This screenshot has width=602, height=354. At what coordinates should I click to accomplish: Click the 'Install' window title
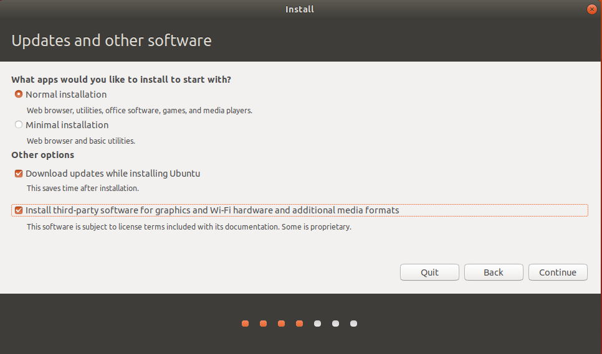(x=300, y=9)
